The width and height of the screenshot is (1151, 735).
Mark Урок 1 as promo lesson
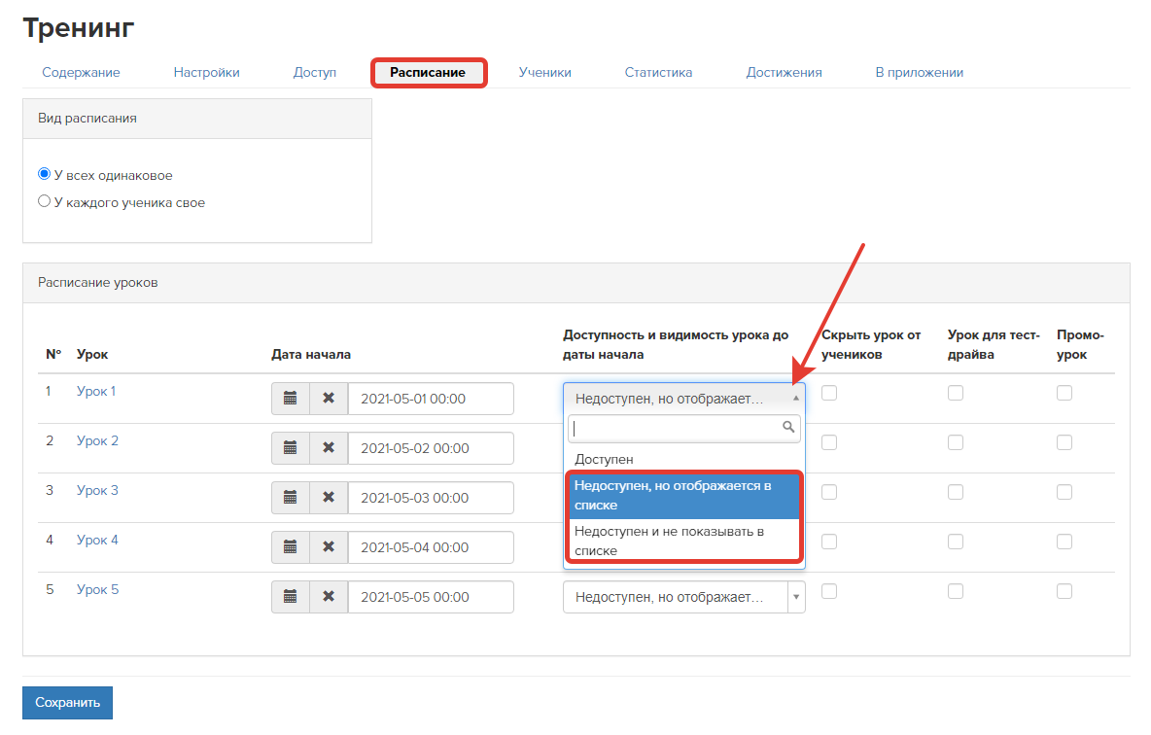[x=1064, y=393]
